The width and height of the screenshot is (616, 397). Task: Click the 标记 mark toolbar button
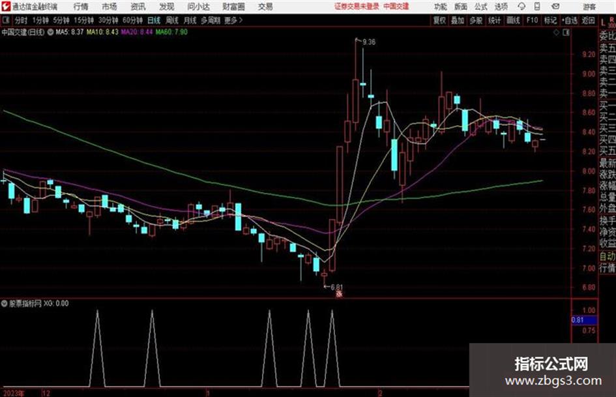coord(550,20)
